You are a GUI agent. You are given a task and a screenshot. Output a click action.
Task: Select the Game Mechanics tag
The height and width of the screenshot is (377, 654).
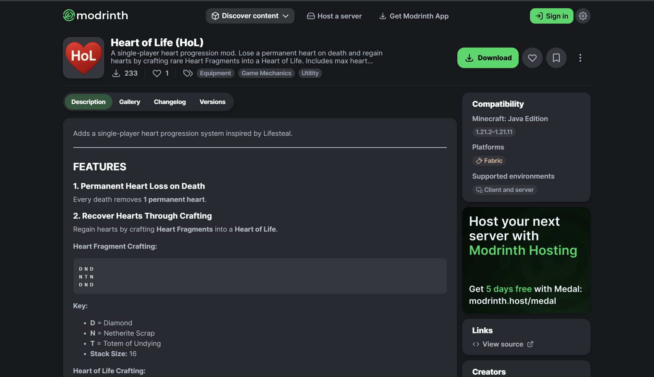(266, 73)
